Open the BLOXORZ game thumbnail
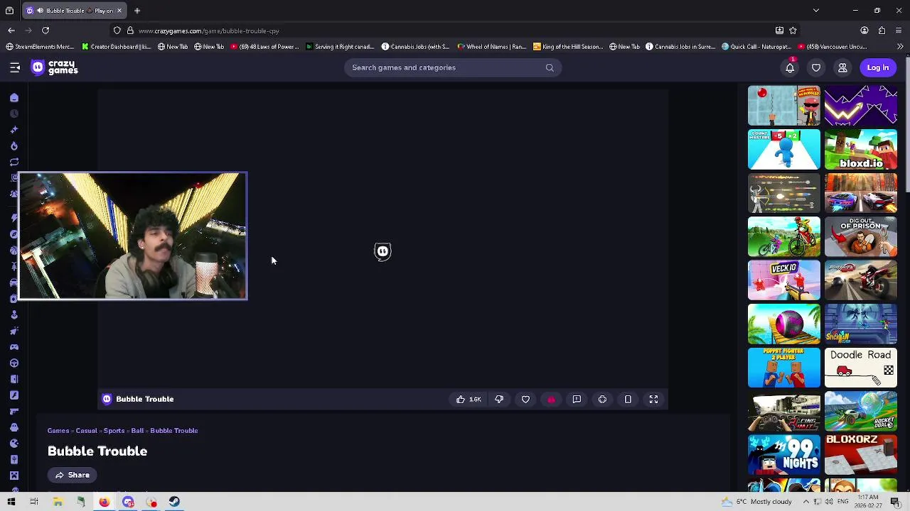910x511 pixels. point(861,455)
